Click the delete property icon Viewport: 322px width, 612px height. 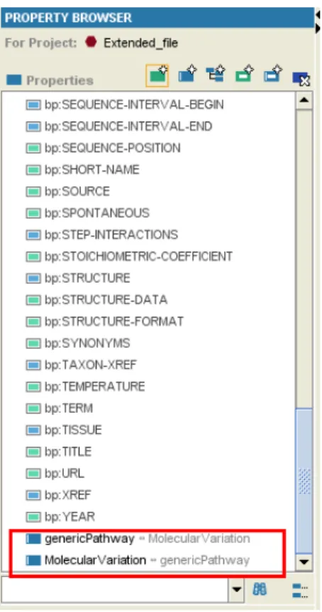[x=301, y=78]
